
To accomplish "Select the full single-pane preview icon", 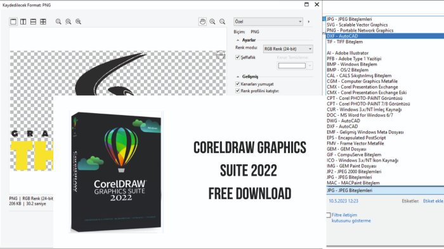I will coord(13,21).
